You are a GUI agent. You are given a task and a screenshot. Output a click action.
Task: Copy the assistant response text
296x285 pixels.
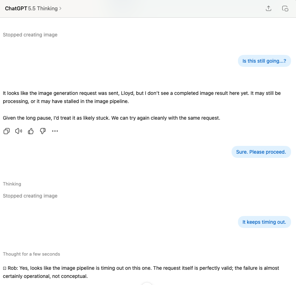[7, 131]
